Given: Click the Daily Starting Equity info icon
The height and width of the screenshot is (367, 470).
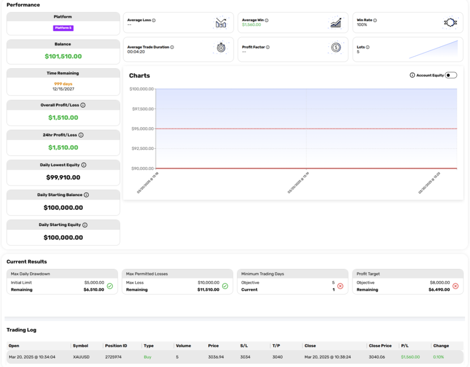Looking at the screenshot, I should coord(85,225).
